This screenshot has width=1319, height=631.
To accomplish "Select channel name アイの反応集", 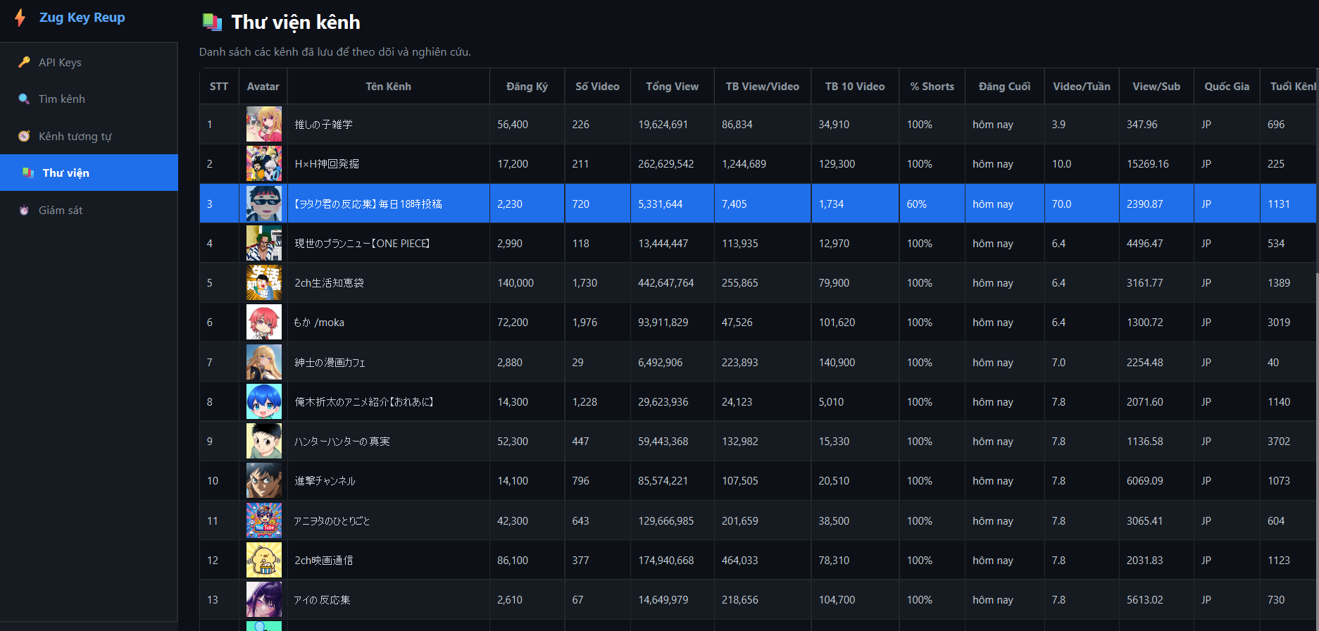I will [x=322, y=600].
